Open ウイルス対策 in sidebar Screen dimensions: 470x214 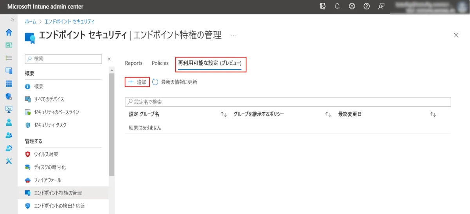[46, 155]
